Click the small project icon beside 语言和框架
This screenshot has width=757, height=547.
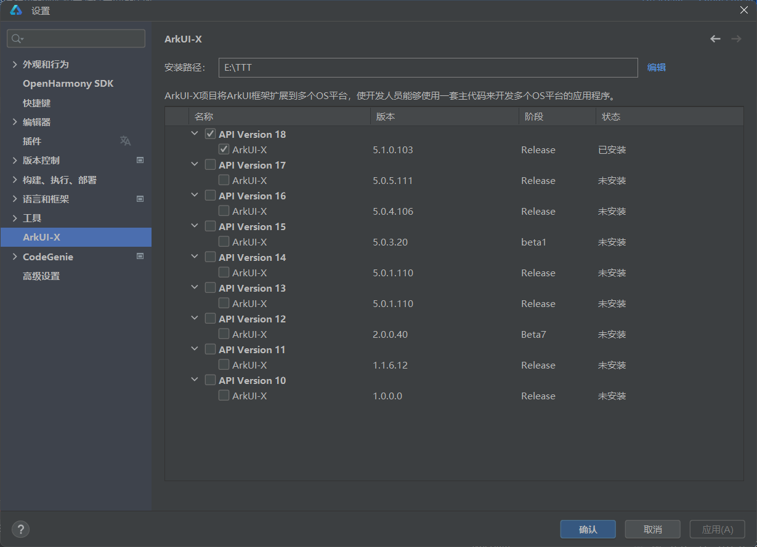[140, 199]
